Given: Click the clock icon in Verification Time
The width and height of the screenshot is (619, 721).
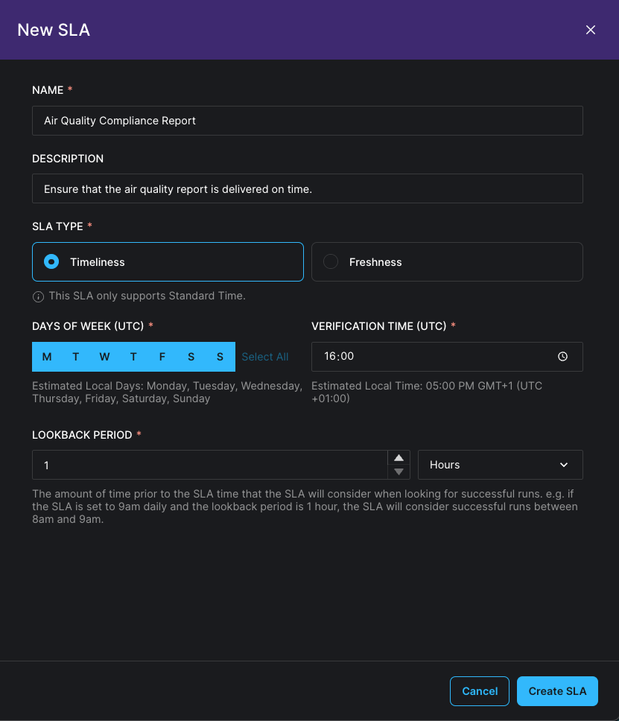Looking at the screenshot, I should [x=562, y=357].
